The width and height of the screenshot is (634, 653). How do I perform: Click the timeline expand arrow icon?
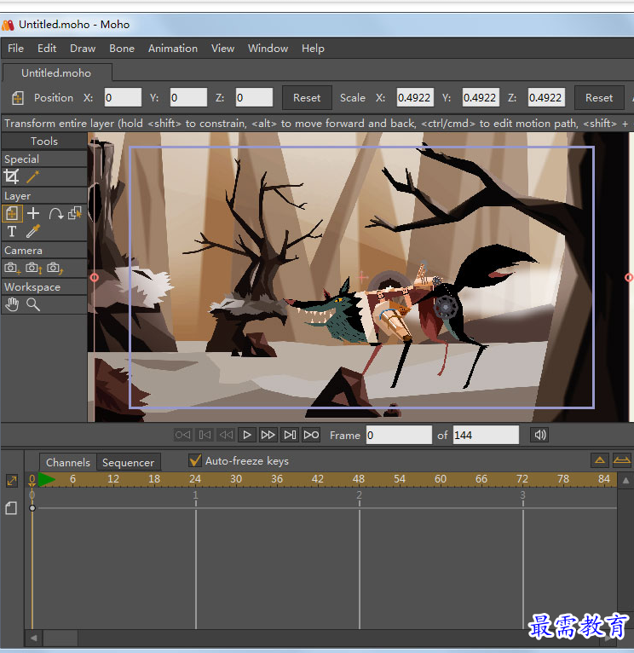pos(12,481)
